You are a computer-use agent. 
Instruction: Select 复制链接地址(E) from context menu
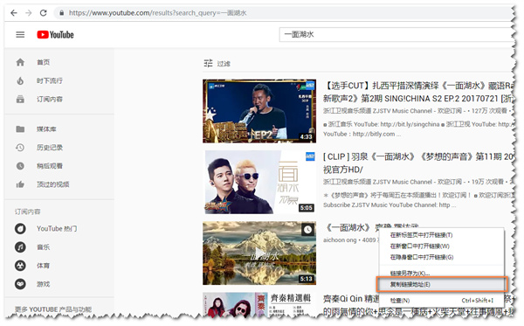click(441, 285)
